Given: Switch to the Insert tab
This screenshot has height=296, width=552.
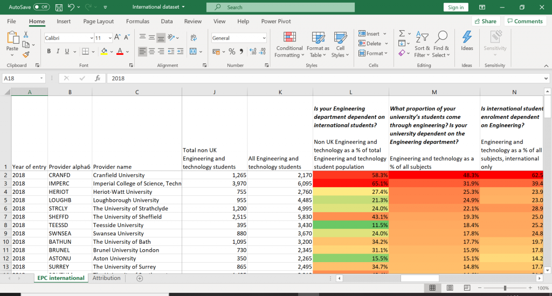Looking at the screenshot, I should click(x=64, y=22).
